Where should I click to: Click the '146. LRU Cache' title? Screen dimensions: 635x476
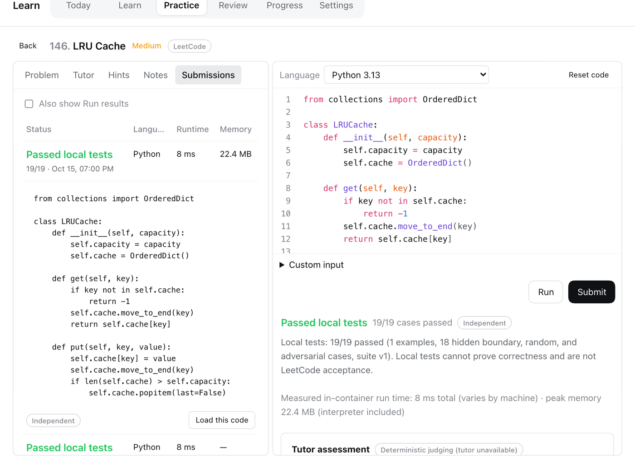point(88,46)
